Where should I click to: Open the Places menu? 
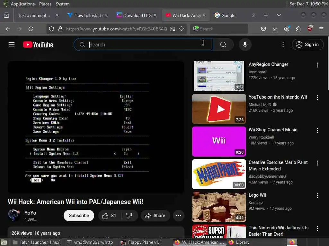[45, 4]
